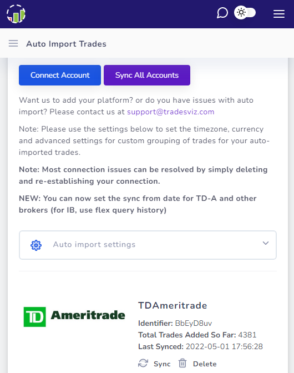Click the Sync All Accounts button
The height and width of the screenshot is (373, 294).
tap(147, 75)
